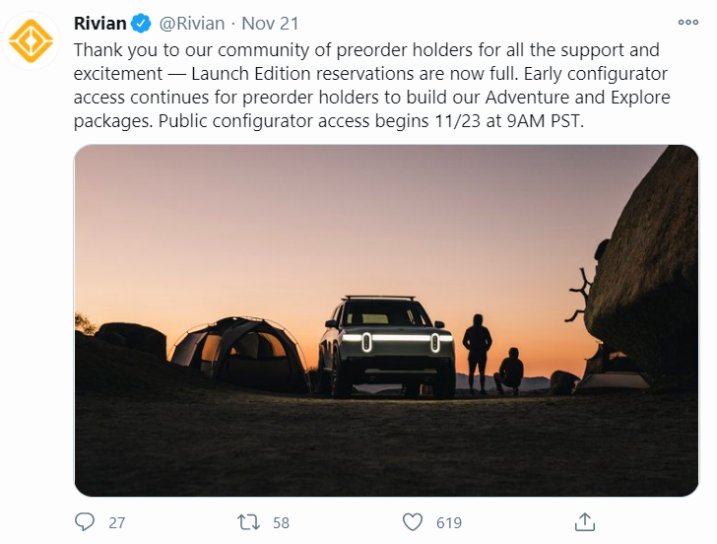
Task: Open the three-dot more options menu
Action: (687, 23)
